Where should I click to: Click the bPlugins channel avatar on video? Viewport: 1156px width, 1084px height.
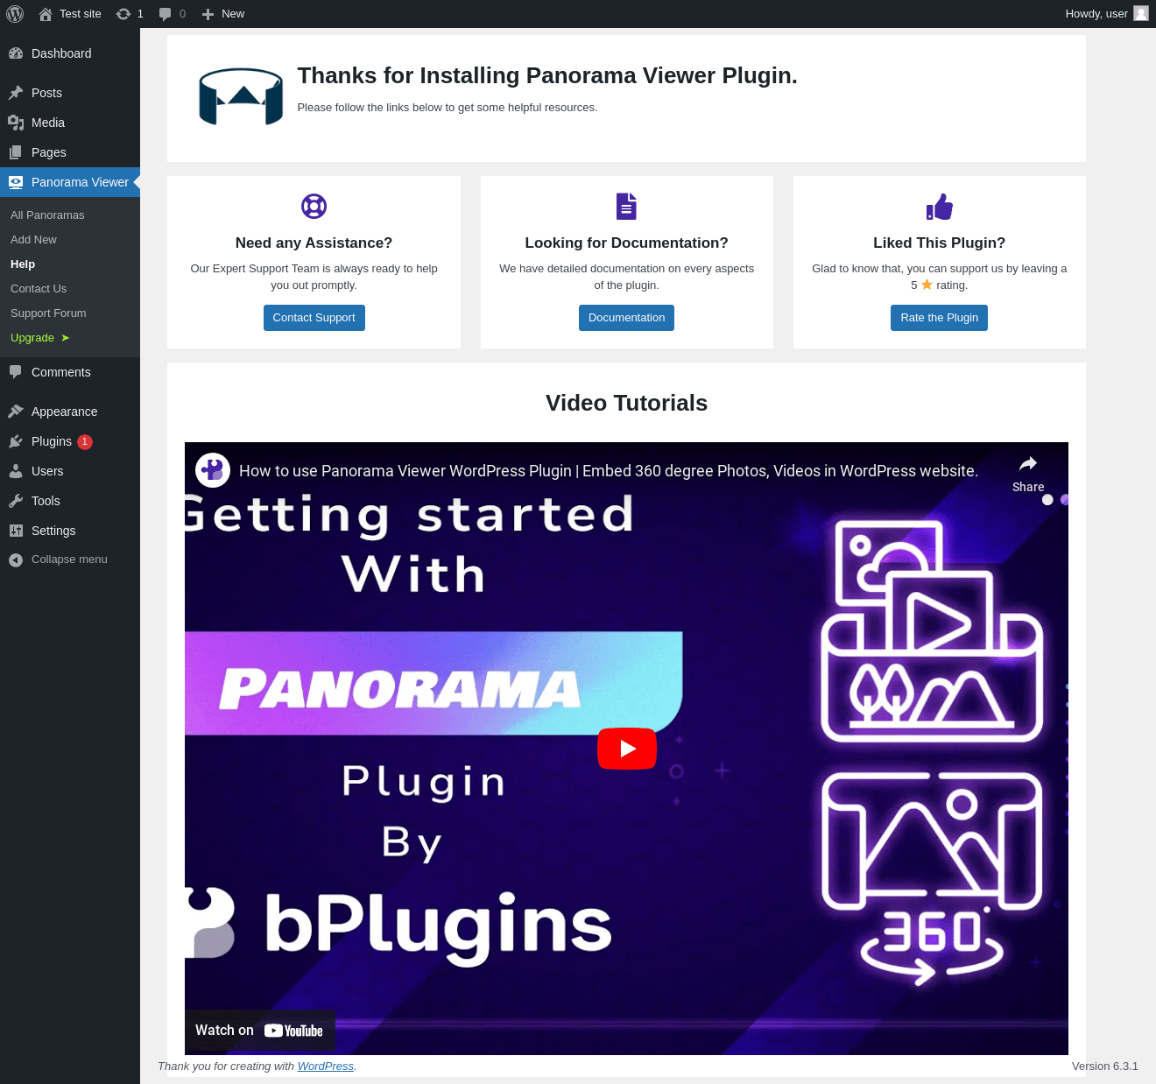point(213,470)
